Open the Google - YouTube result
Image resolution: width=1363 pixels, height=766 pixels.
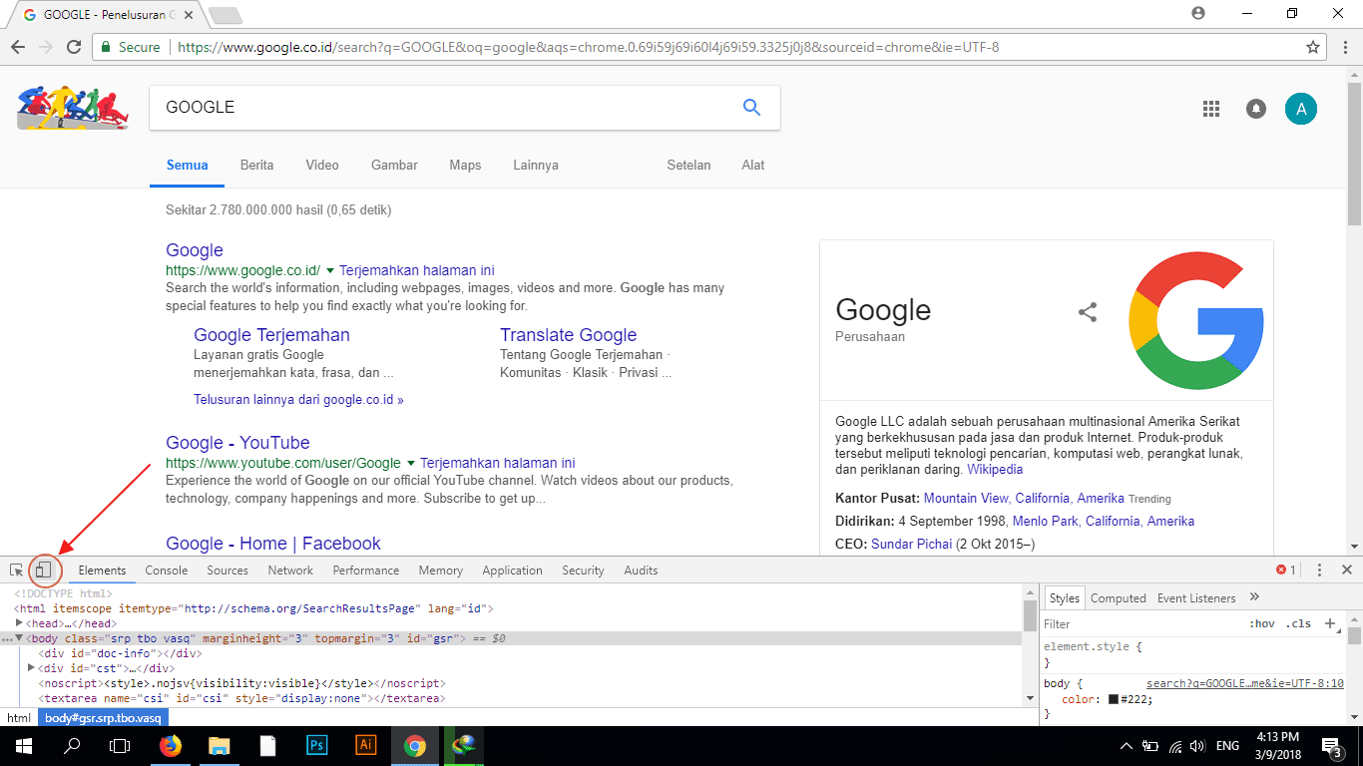[x=237, y=443]
